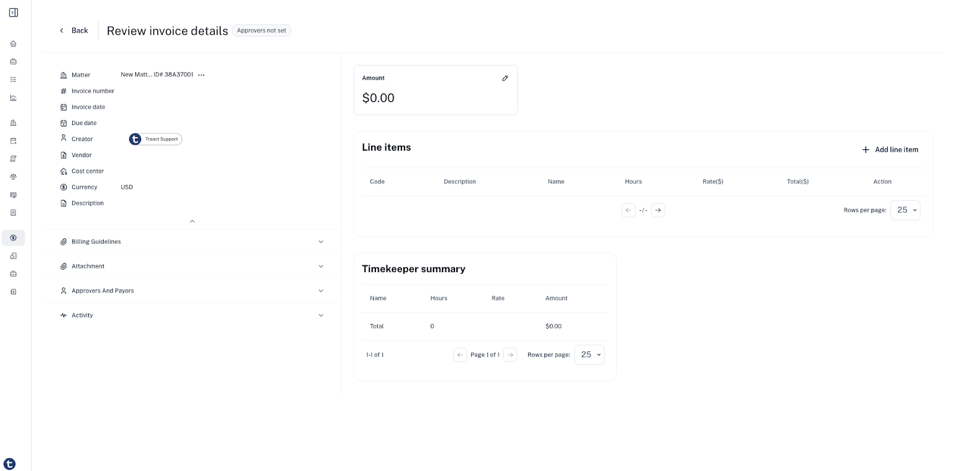953x471 pixels.
Task: Click the Cost center field label
Action: click(x=88, y=171)
